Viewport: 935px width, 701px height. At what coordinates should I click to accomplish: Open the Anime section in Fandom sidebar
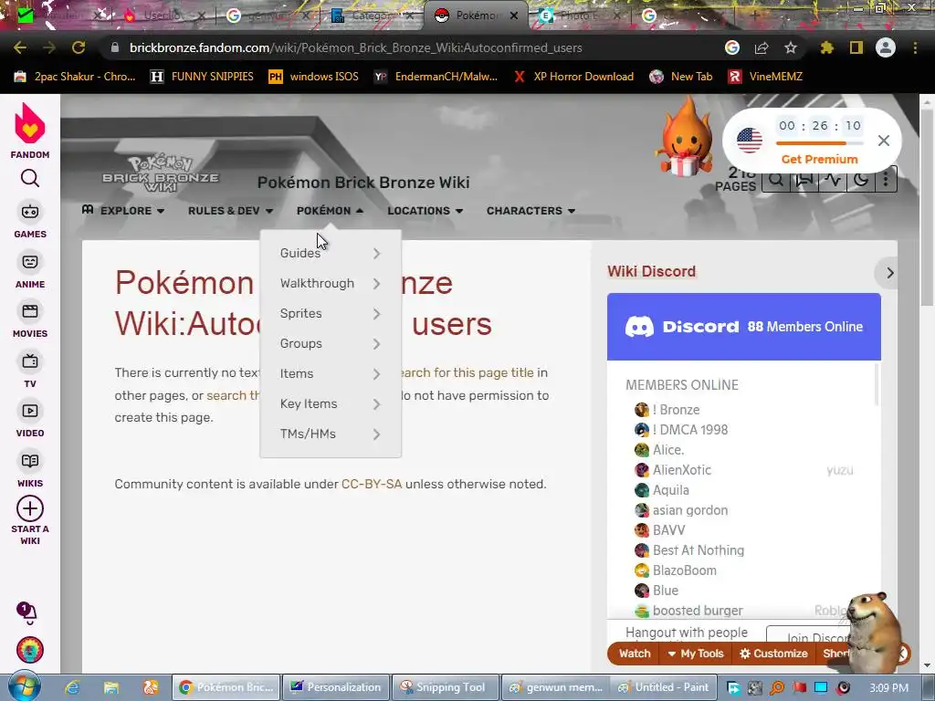pos(30,270)
